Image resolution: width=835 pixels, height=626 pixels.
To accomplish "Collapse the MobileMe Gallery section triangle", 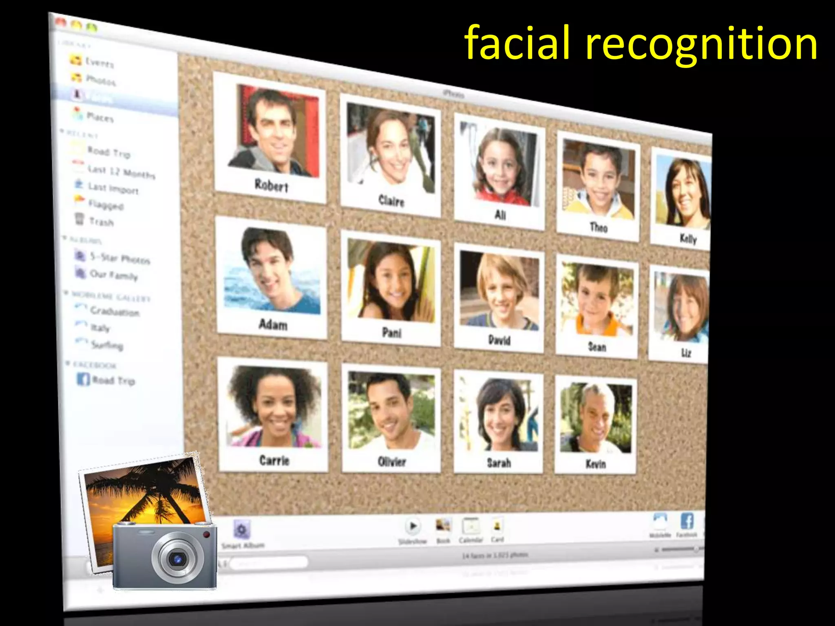I will point(66,292).
